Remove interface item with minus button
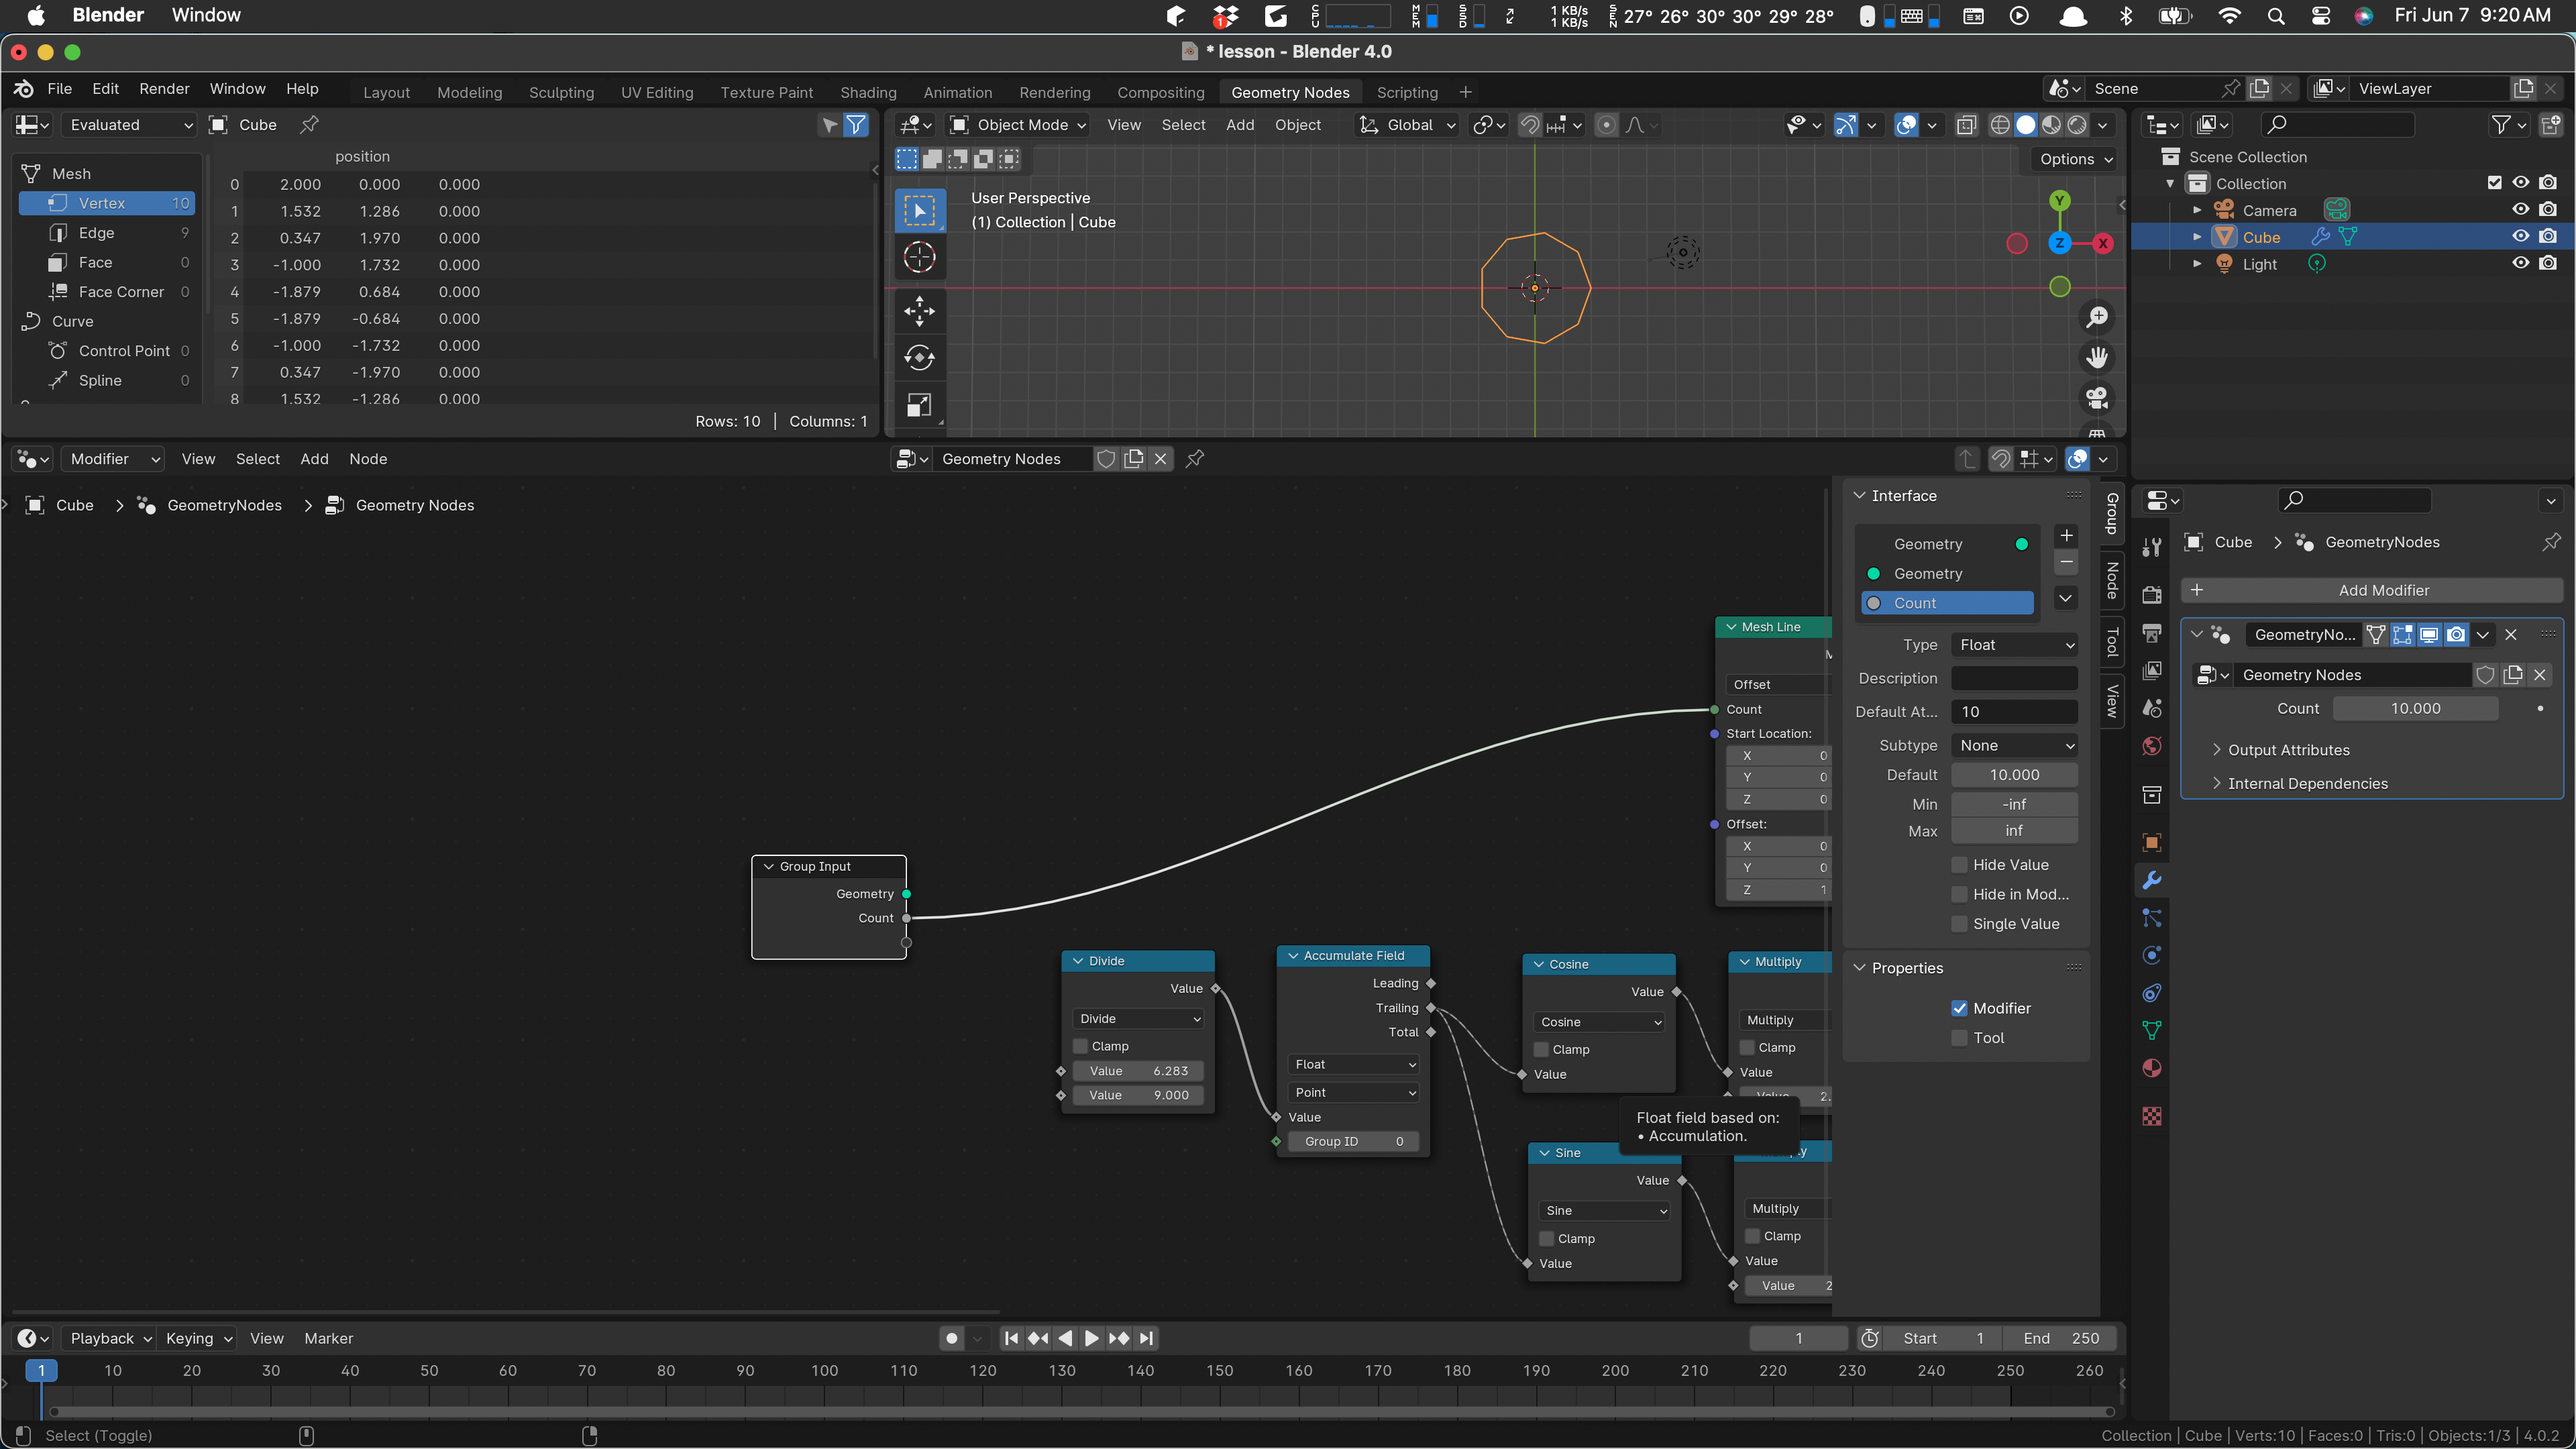This screenshot has width=2576, height=1449. (2066, 562)
